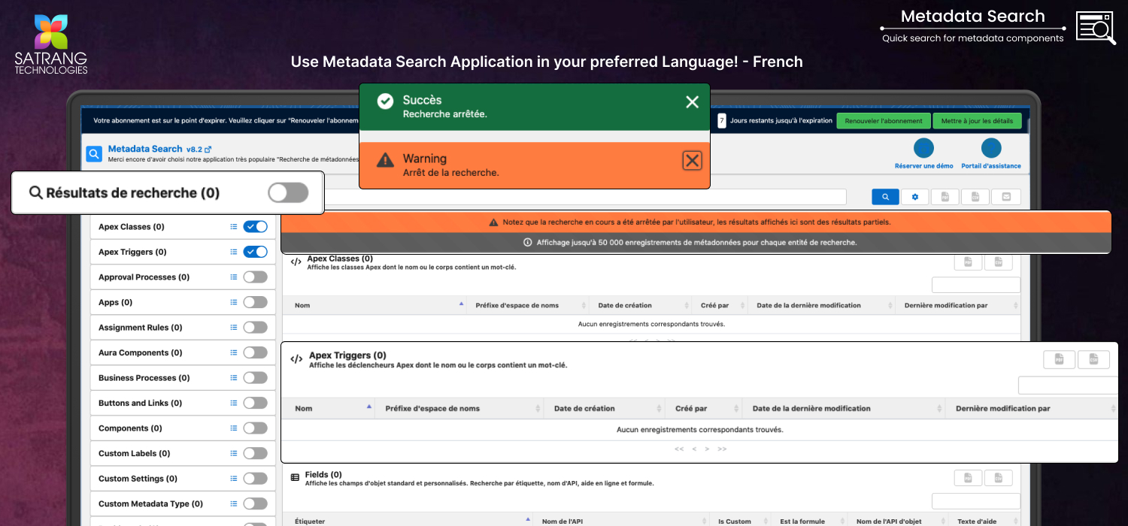Disable the Apex Classes toggle
Image resolution: width=1128 pixels, height=526 pixels.
point(256,227)
